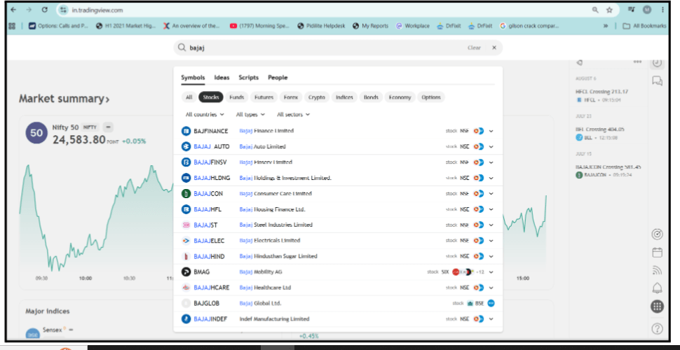The image size is (680, 350).
Task: Expand the BMAG row chevron
Action: point(491,272)
